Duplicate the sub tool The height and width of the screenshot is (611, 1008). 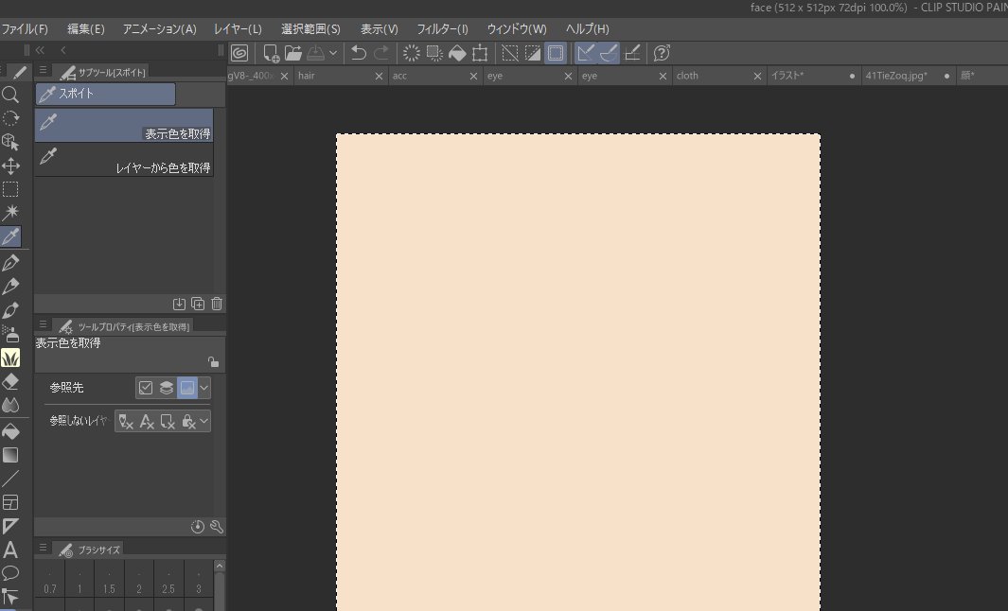click(198, 304)
